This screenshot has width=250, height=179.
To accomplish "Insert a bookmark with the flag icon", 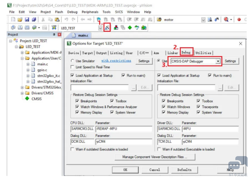I will point(99,20).
